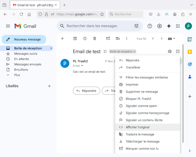Viewport: 196px width, 157px height.
Task: Click the Gmail logo
Action: click(25, 26)
